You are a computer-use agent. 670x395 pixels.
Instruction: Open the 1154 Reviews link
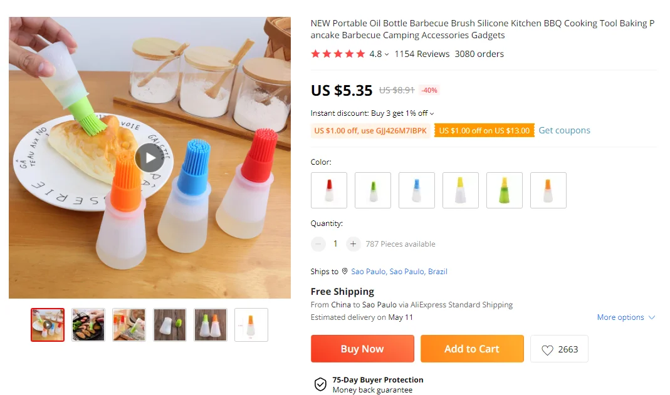click(x=422, y=54)
